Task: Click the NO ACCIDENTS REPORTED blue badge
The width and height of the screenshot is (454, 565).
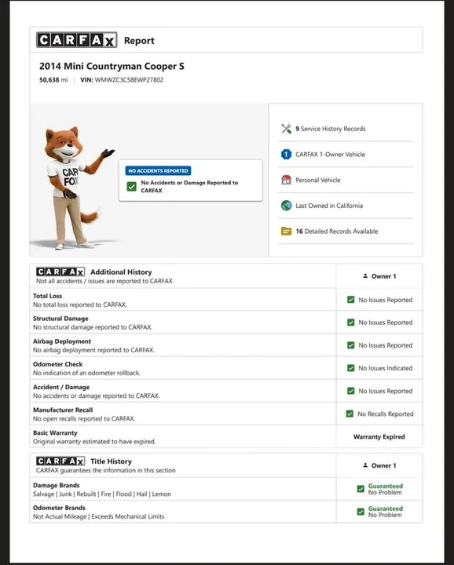Action: (159, 171)
